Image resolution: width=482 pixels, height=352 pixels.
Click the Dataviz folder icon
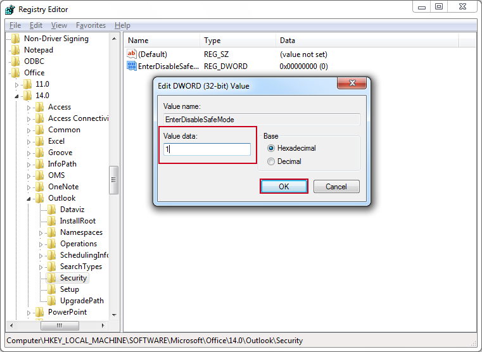pyautogui.click(x=52, y=209)
